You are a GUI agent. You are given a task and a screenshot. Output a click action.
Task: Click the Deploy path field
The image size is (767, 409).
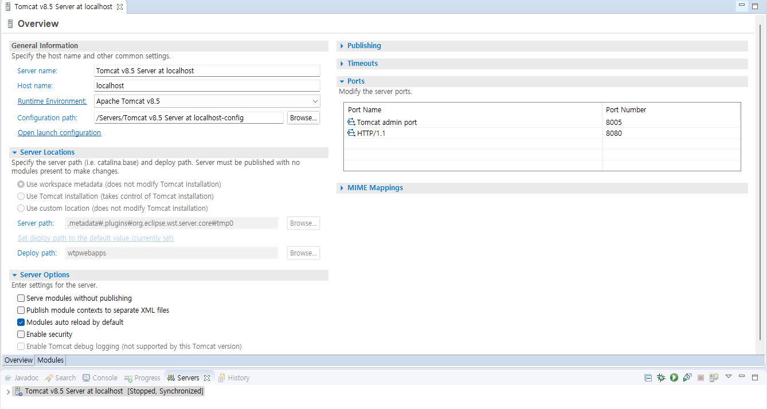(172, 253)
